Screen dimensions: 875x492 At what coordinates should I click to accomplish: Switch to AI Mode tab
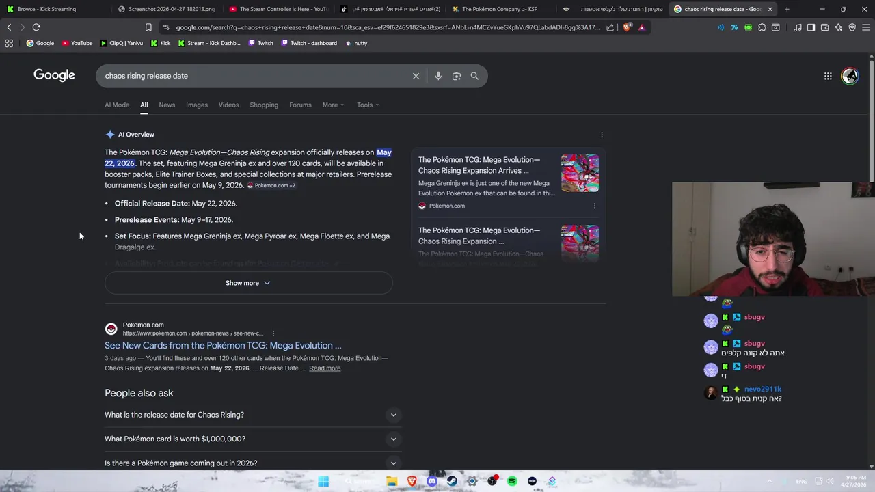point(117,105)
